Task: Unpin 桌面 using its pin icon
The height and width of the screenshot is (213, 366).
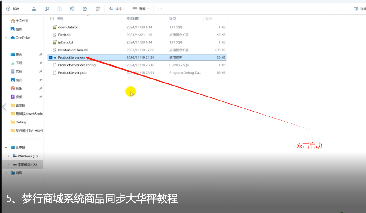Action: [41, 54]
